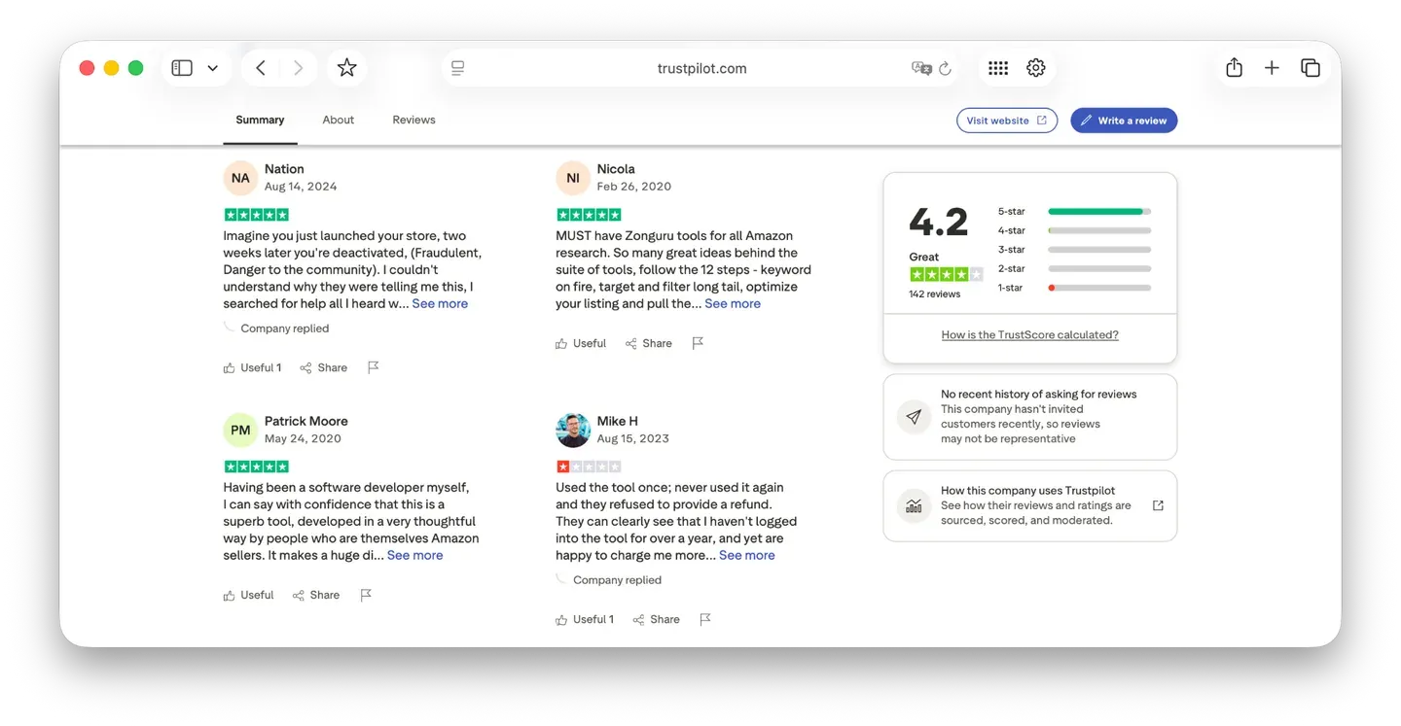Image resolution: width=1401 pixels, height=726 pixels.
Task: Open the reader view icon in address bar
Action: 458,68
